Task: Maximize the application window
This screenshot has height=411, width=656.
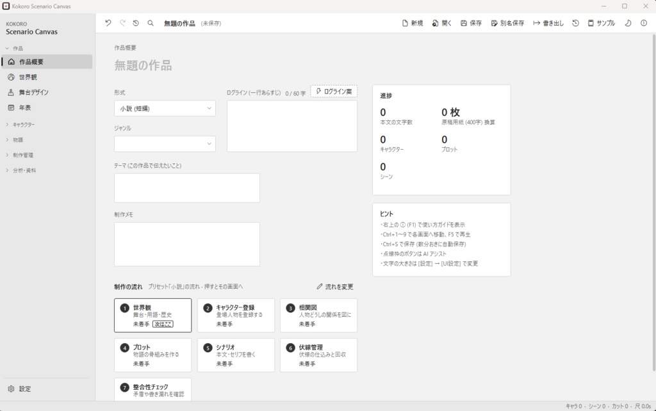Action: tap(624, 6)
